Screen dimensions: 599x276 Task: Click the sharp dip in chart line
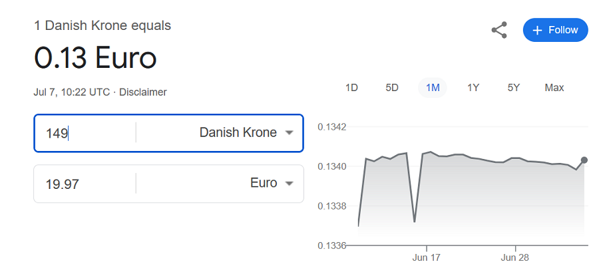pyautogui.click(x=415, y=221)
